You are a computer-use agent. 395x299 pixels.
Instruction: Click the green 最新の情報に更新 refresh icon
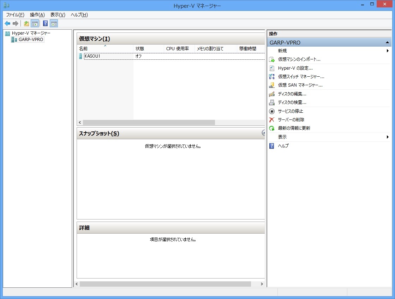(272, 128)
